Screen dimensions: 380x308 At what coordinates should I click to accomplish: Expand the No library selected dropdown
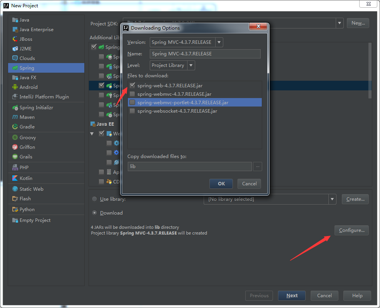point(332,199)
